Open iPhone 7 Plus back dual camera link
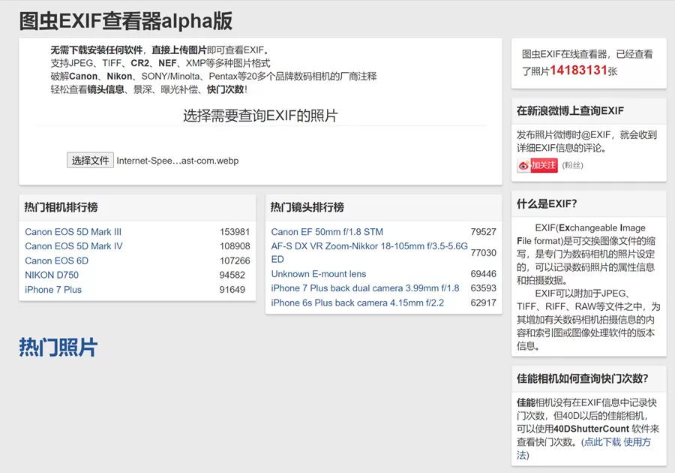 point(365,288)
